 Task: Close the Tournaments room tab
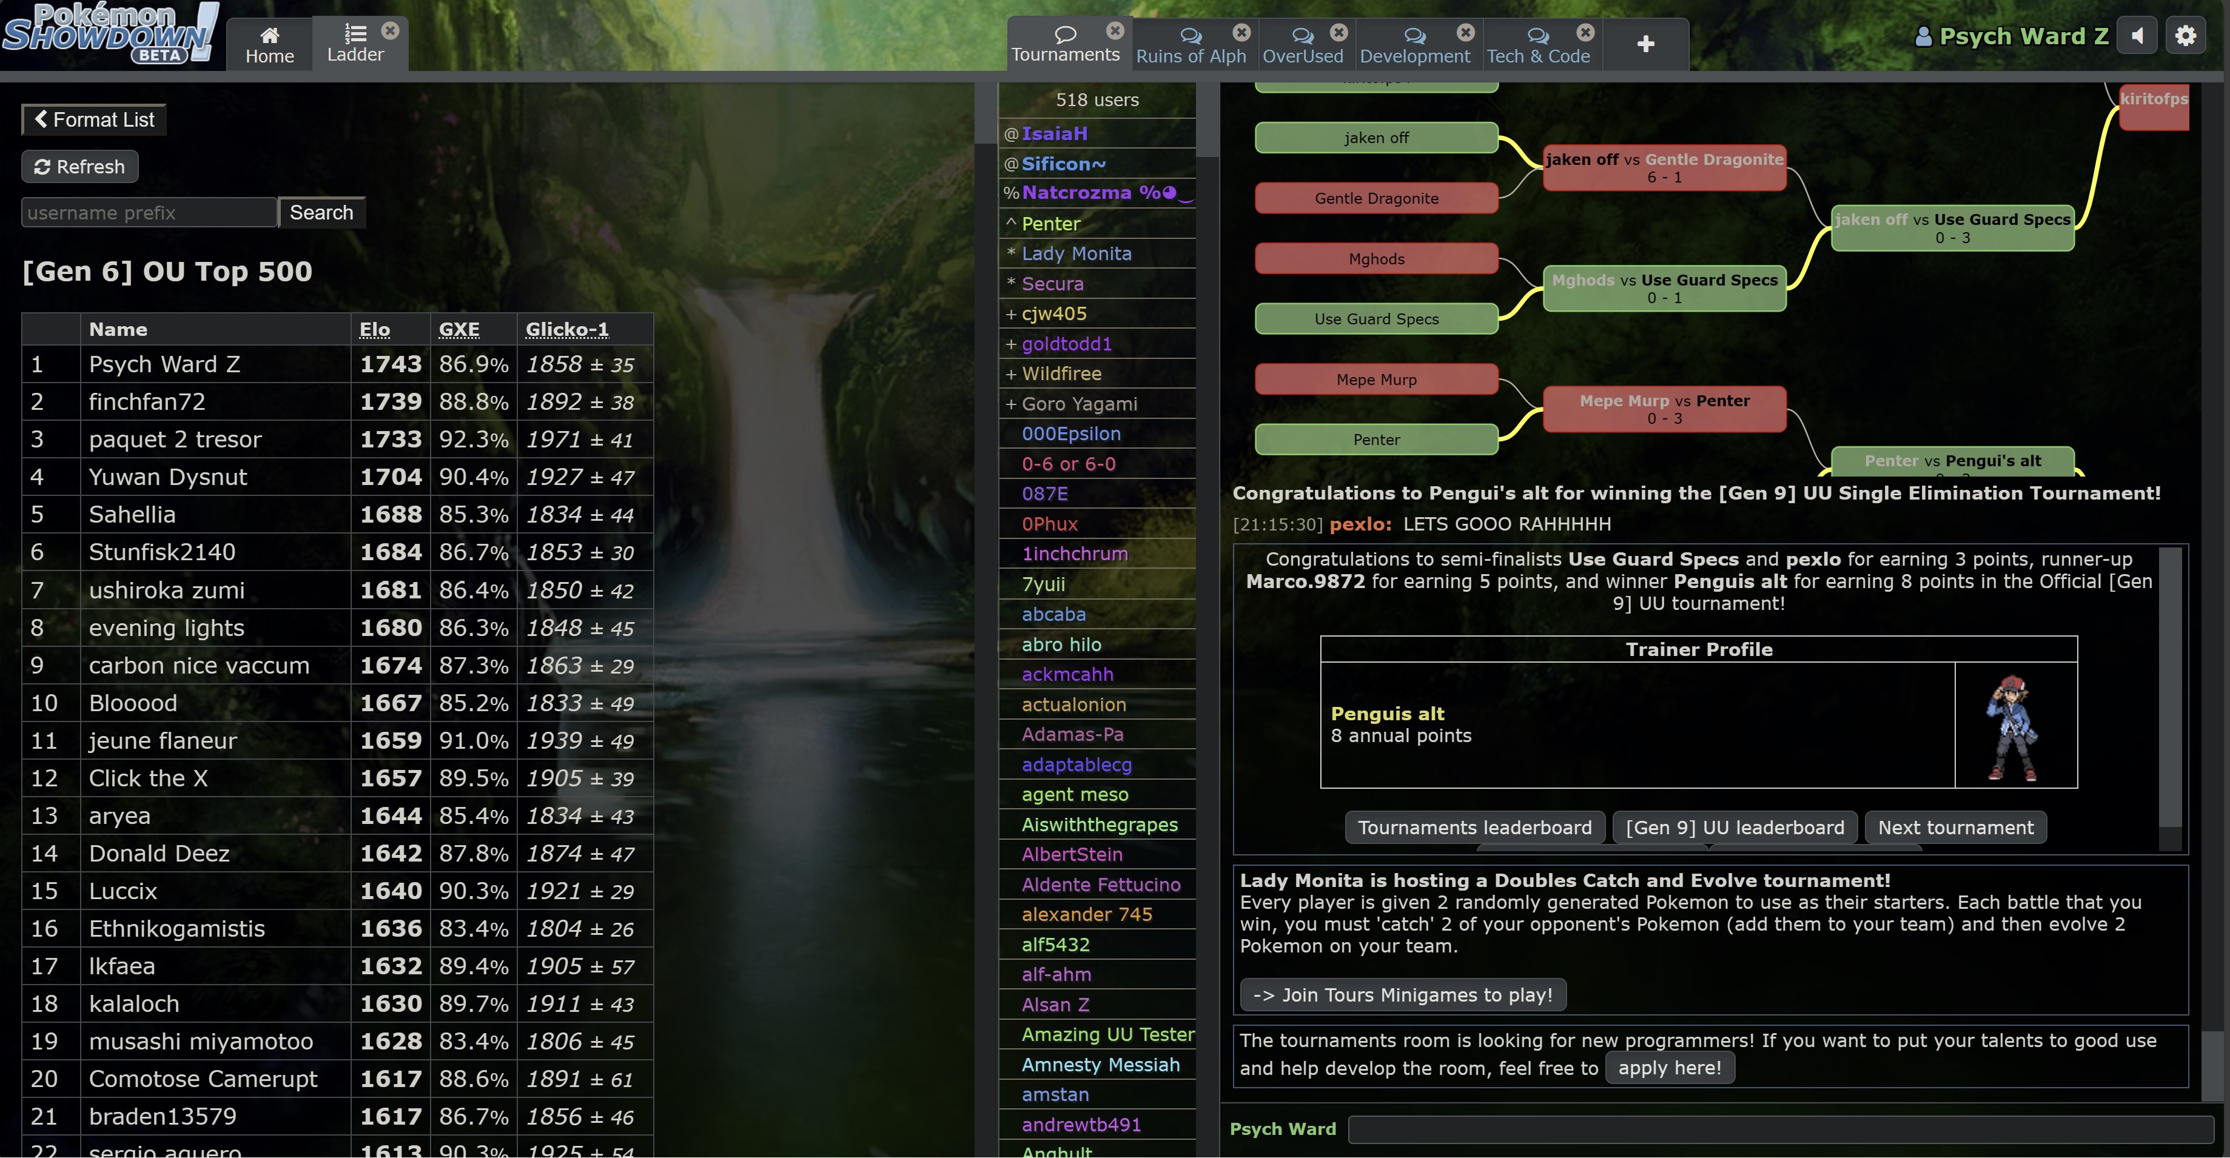[x=1115, y=31]
